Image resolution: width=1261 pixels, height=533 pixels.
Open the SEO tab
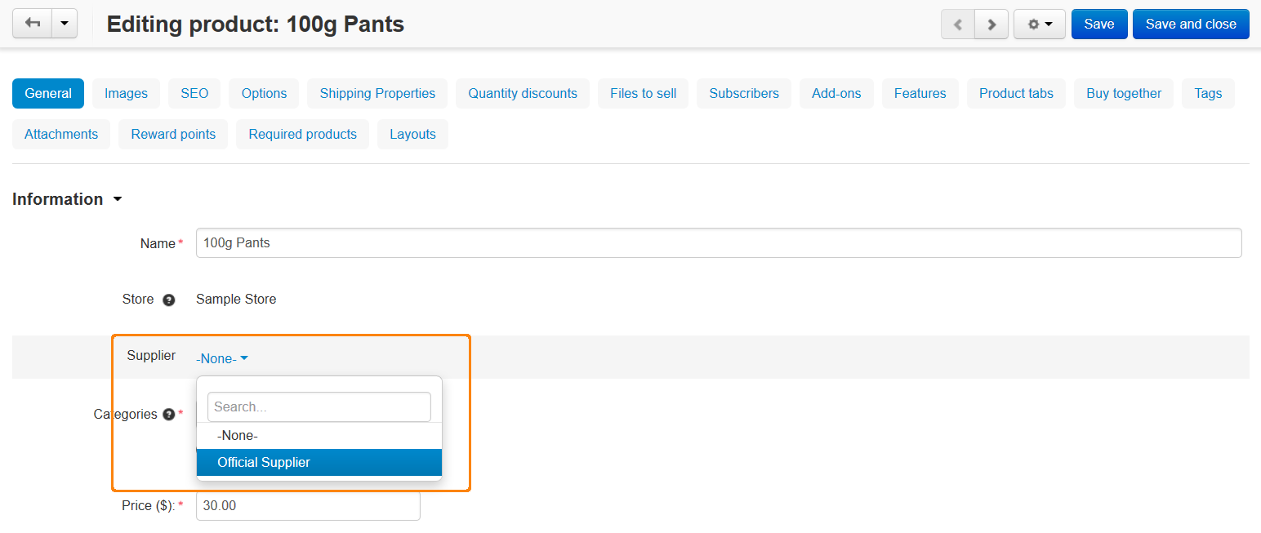[x=194, y=93]
